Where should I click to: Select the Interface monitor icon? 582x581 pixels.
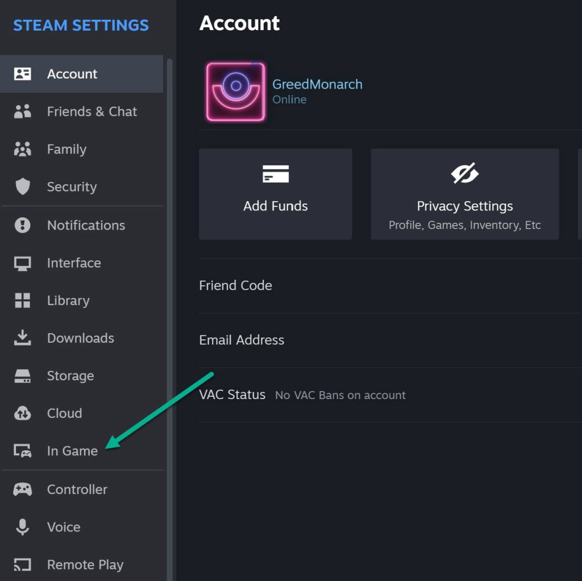[23, 263]
